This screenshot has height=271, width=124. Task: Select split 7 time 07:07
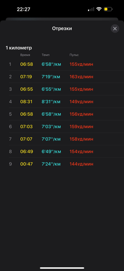tap(26, 139)
